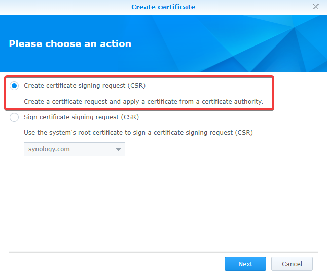Image resolution: width=327 pixels, height=274 pixels.
Task: Click the empty circle beside Sign certificate
Action: pyautogui.click(x=14, y=117)
